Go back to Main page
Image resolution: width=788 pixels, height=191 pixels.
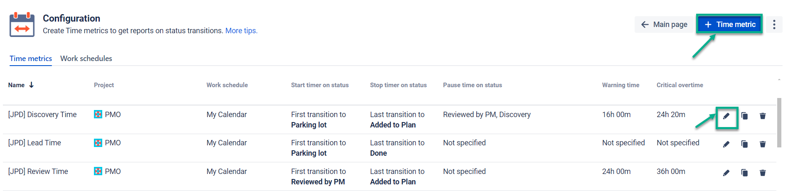pos(664,24)
